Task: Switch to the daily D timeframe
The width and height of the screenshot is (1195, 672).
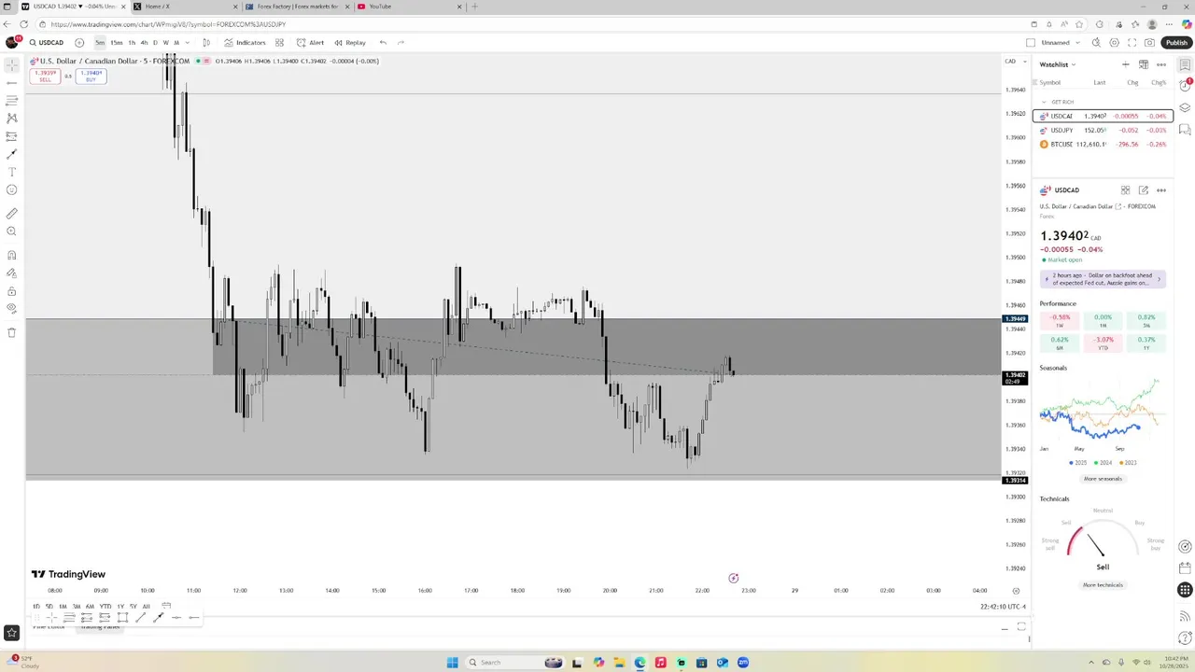Action: (155, 42)
